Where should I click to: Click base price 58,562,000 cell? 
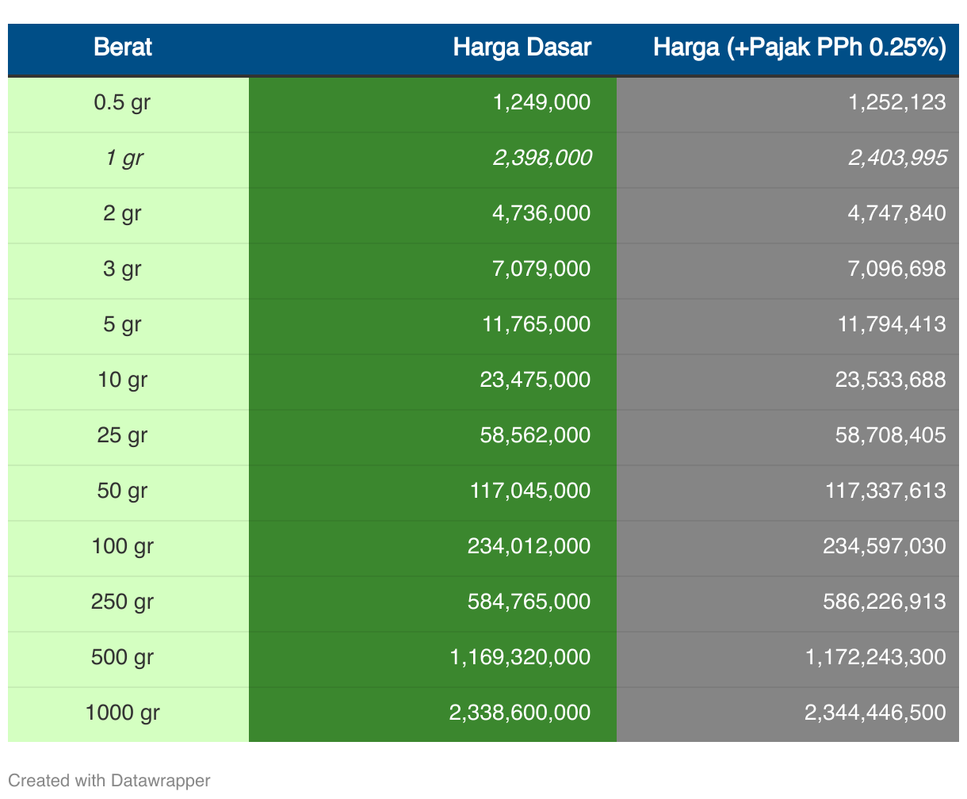(433, 438)
